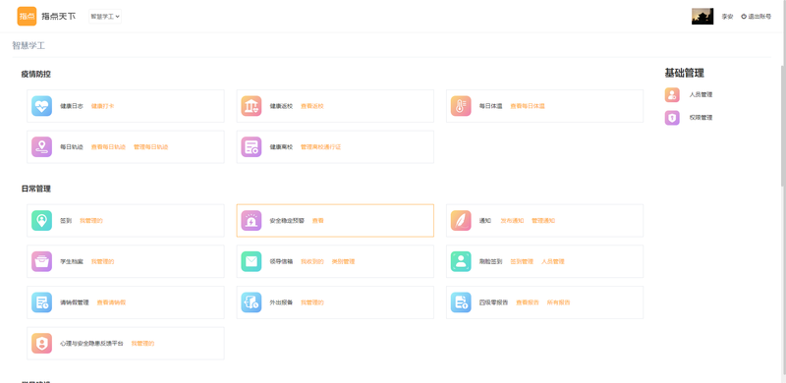Click the 我收到的 link

[312, 261]
